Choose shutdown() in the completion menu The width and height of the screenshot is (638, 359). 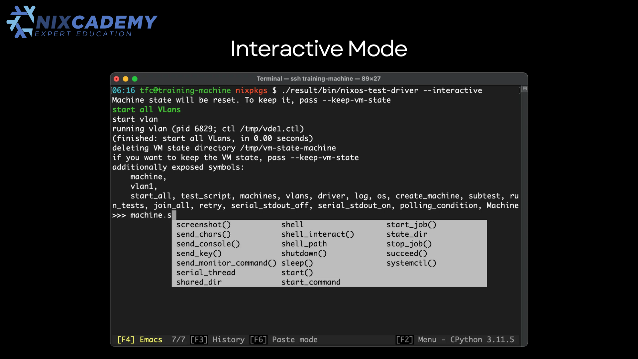point(304,253)
